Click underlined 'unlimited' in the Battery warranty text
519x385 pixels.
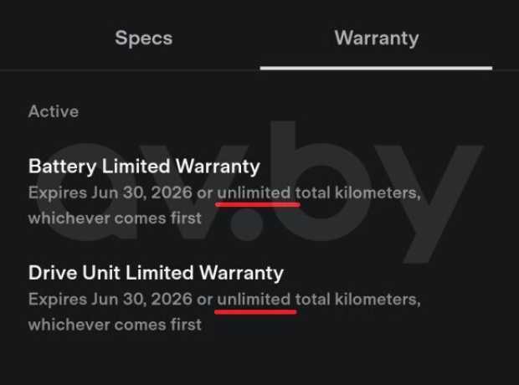[x=254, y=192]
